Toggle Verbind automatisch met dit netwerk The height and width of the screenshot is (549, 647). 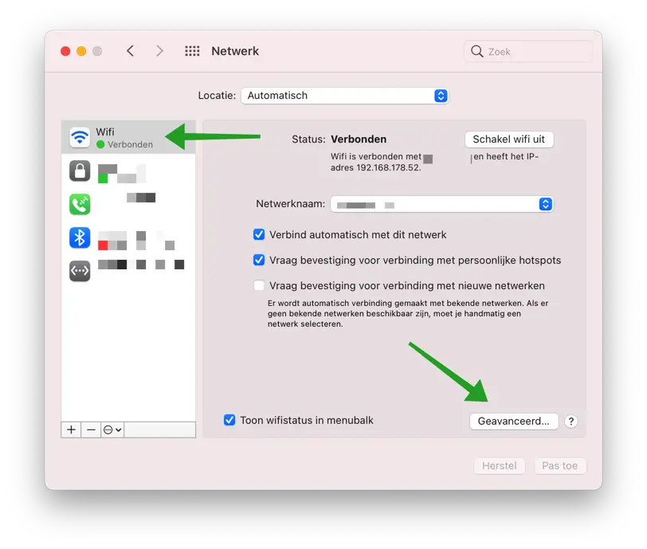click(x=259, y=234)
